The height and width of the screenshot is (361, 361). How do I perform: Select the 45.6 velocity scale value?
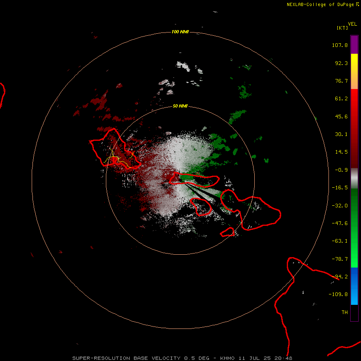341,116
